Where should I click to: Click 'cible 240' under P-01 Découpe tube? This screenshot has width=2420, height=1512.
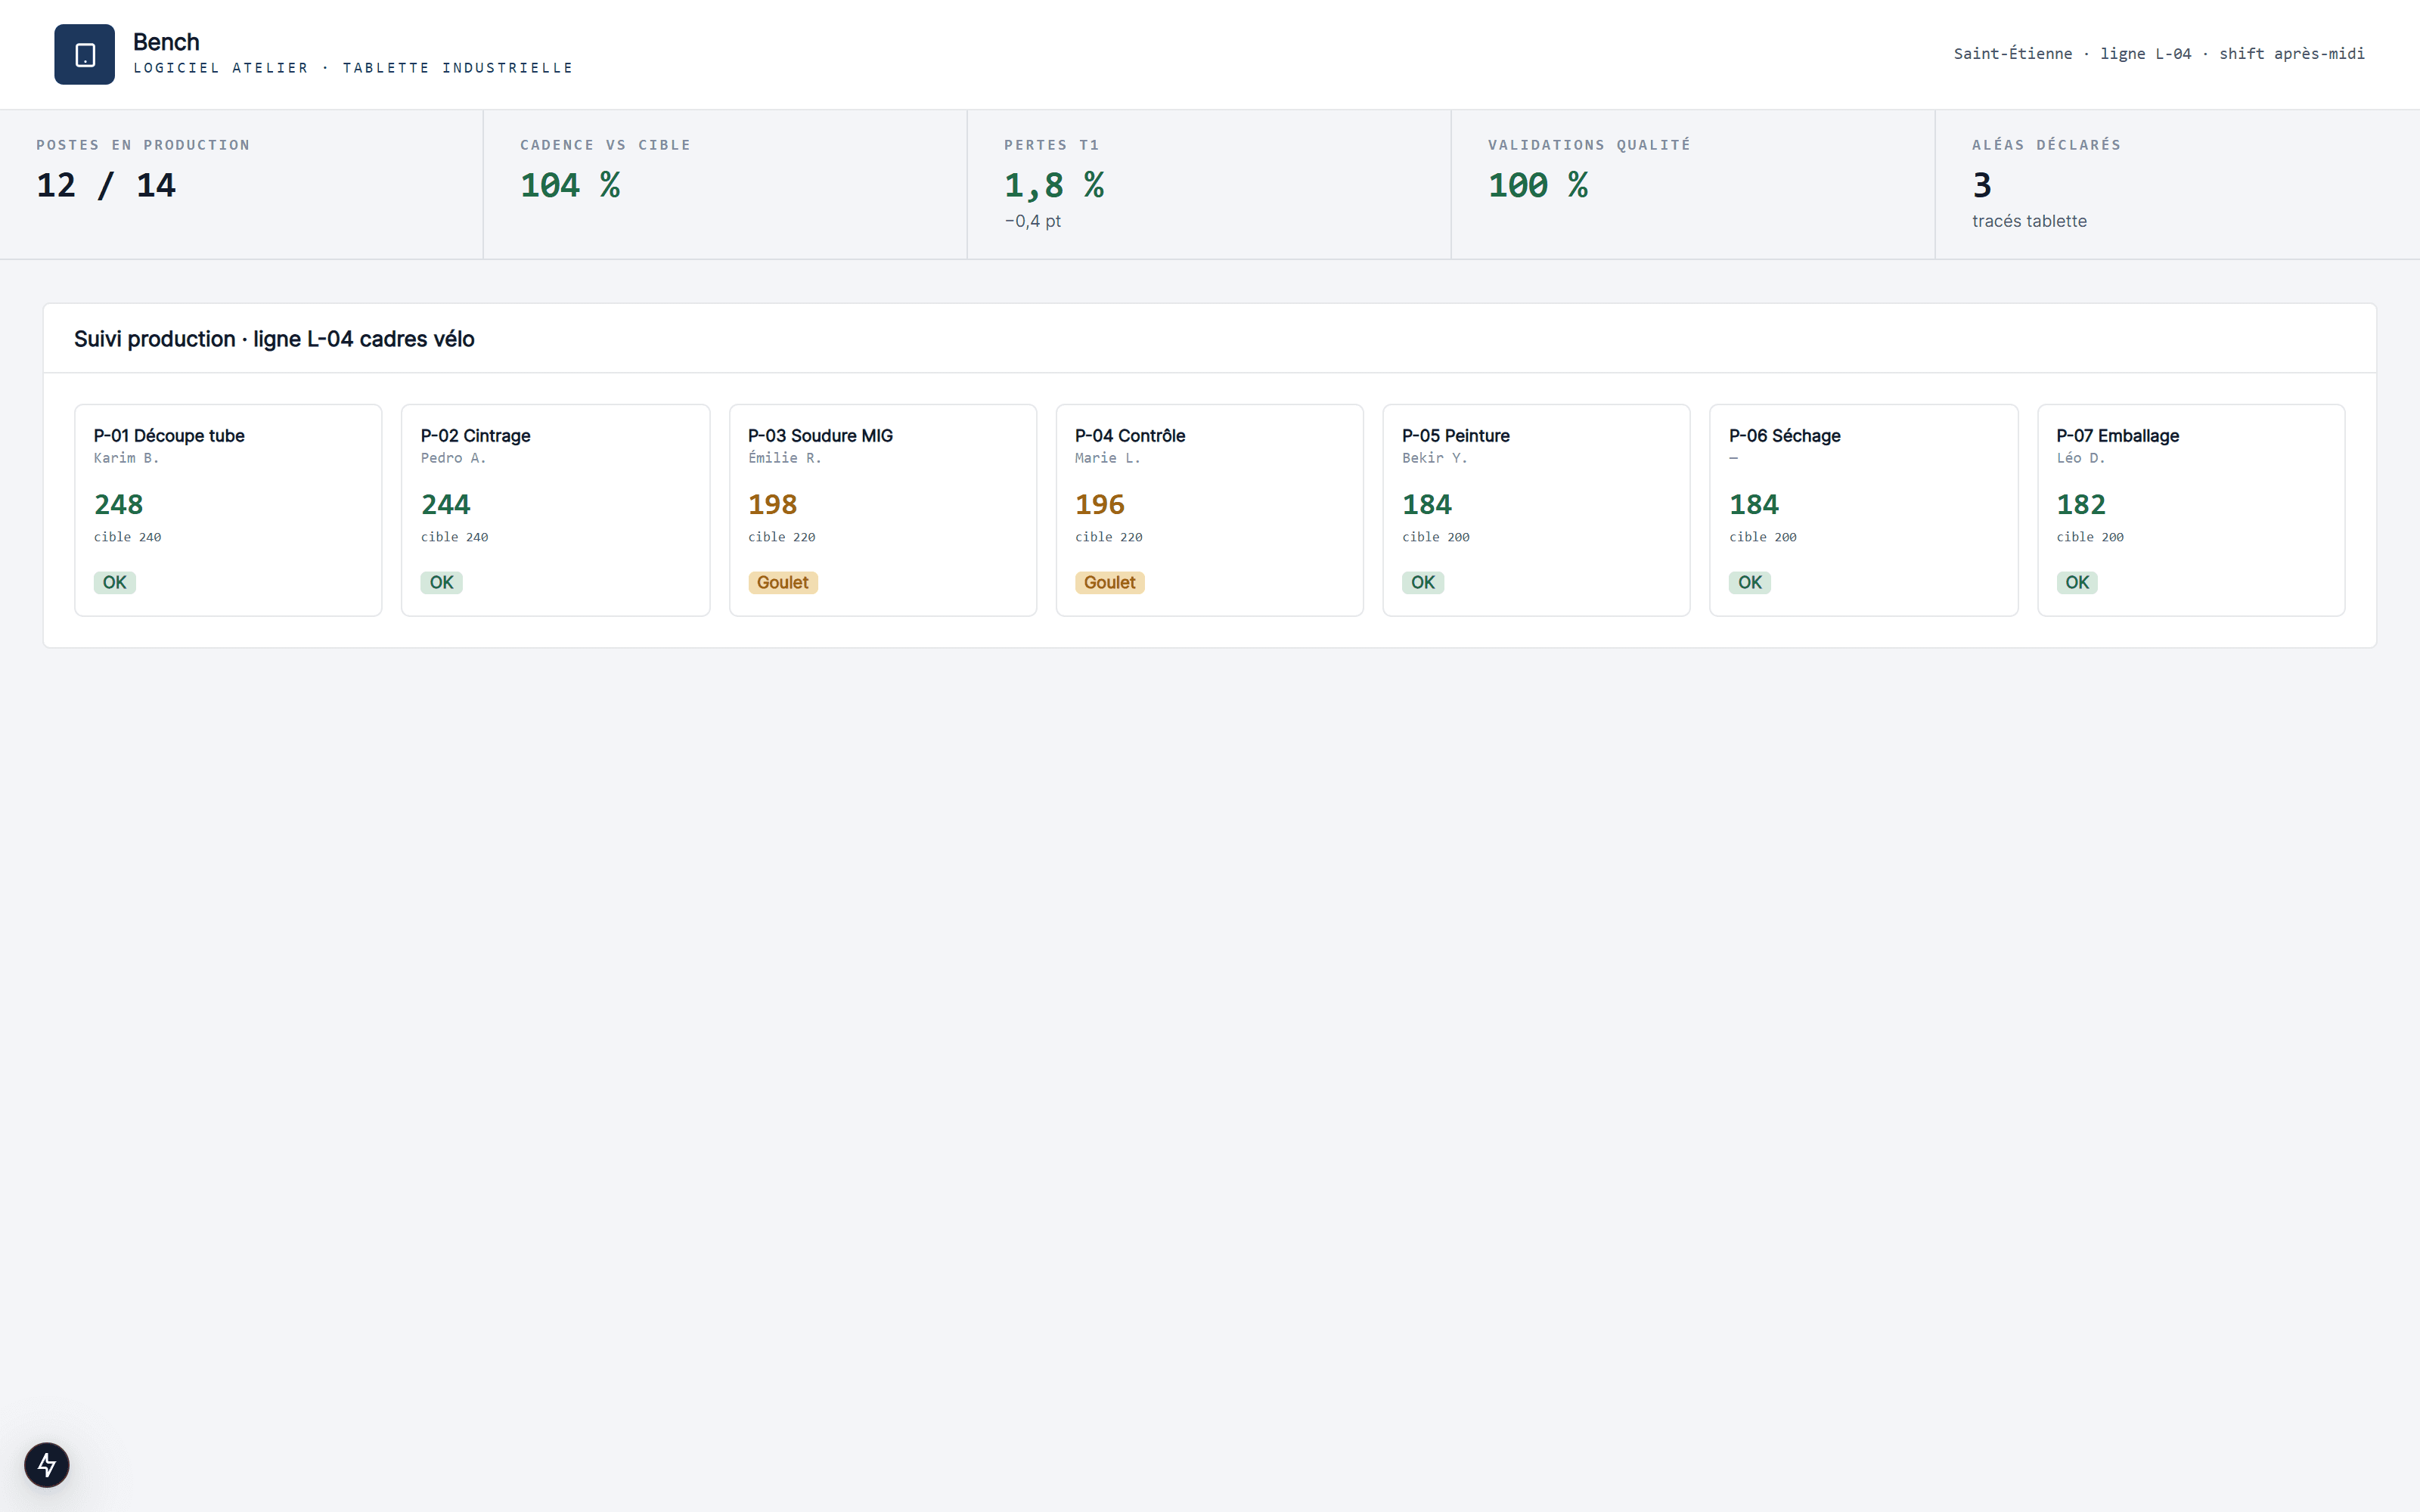pyautogui.click(x=128, y=537)
